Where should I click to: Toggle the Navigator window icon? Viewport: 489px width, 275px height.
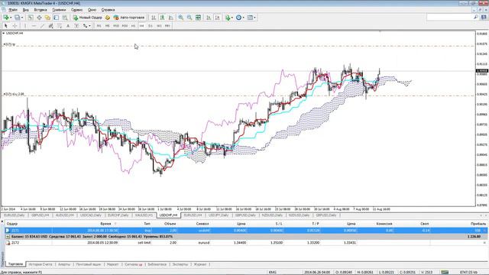tap(47, 18)
